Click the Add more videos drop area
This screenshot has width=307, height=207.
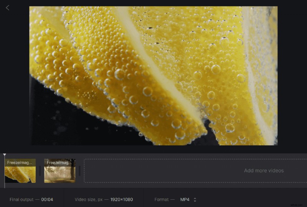click(x=195, y=171)
